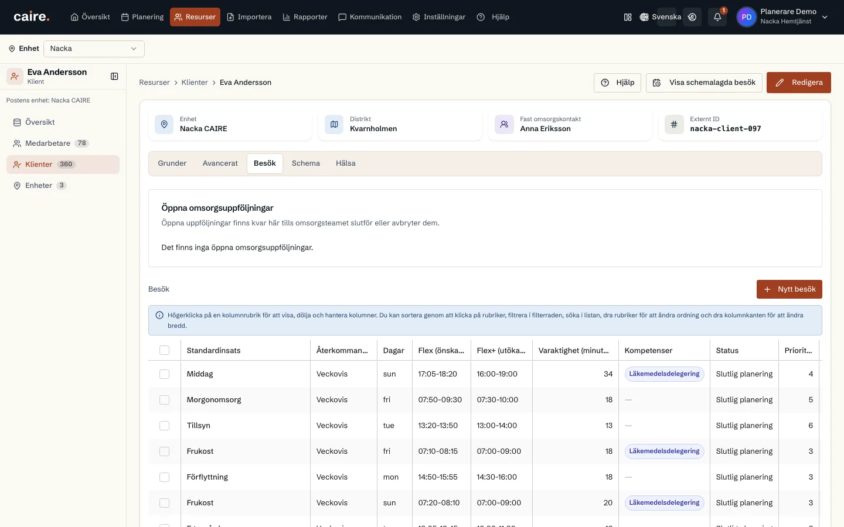Screen dimensions: 844x527
Task: Check the Tillsyn row checkbox
Action: click(164, 425)
